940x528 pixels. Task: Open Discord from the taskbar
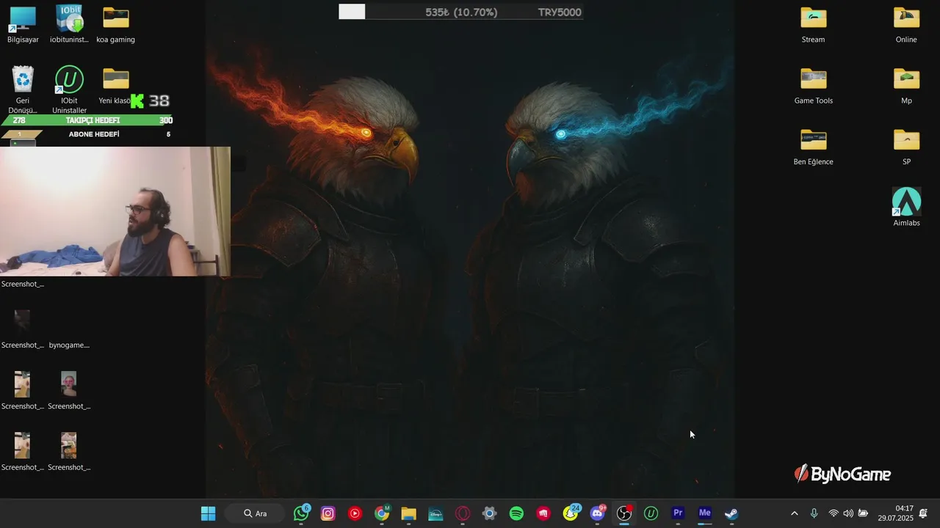tap(597, 513)
